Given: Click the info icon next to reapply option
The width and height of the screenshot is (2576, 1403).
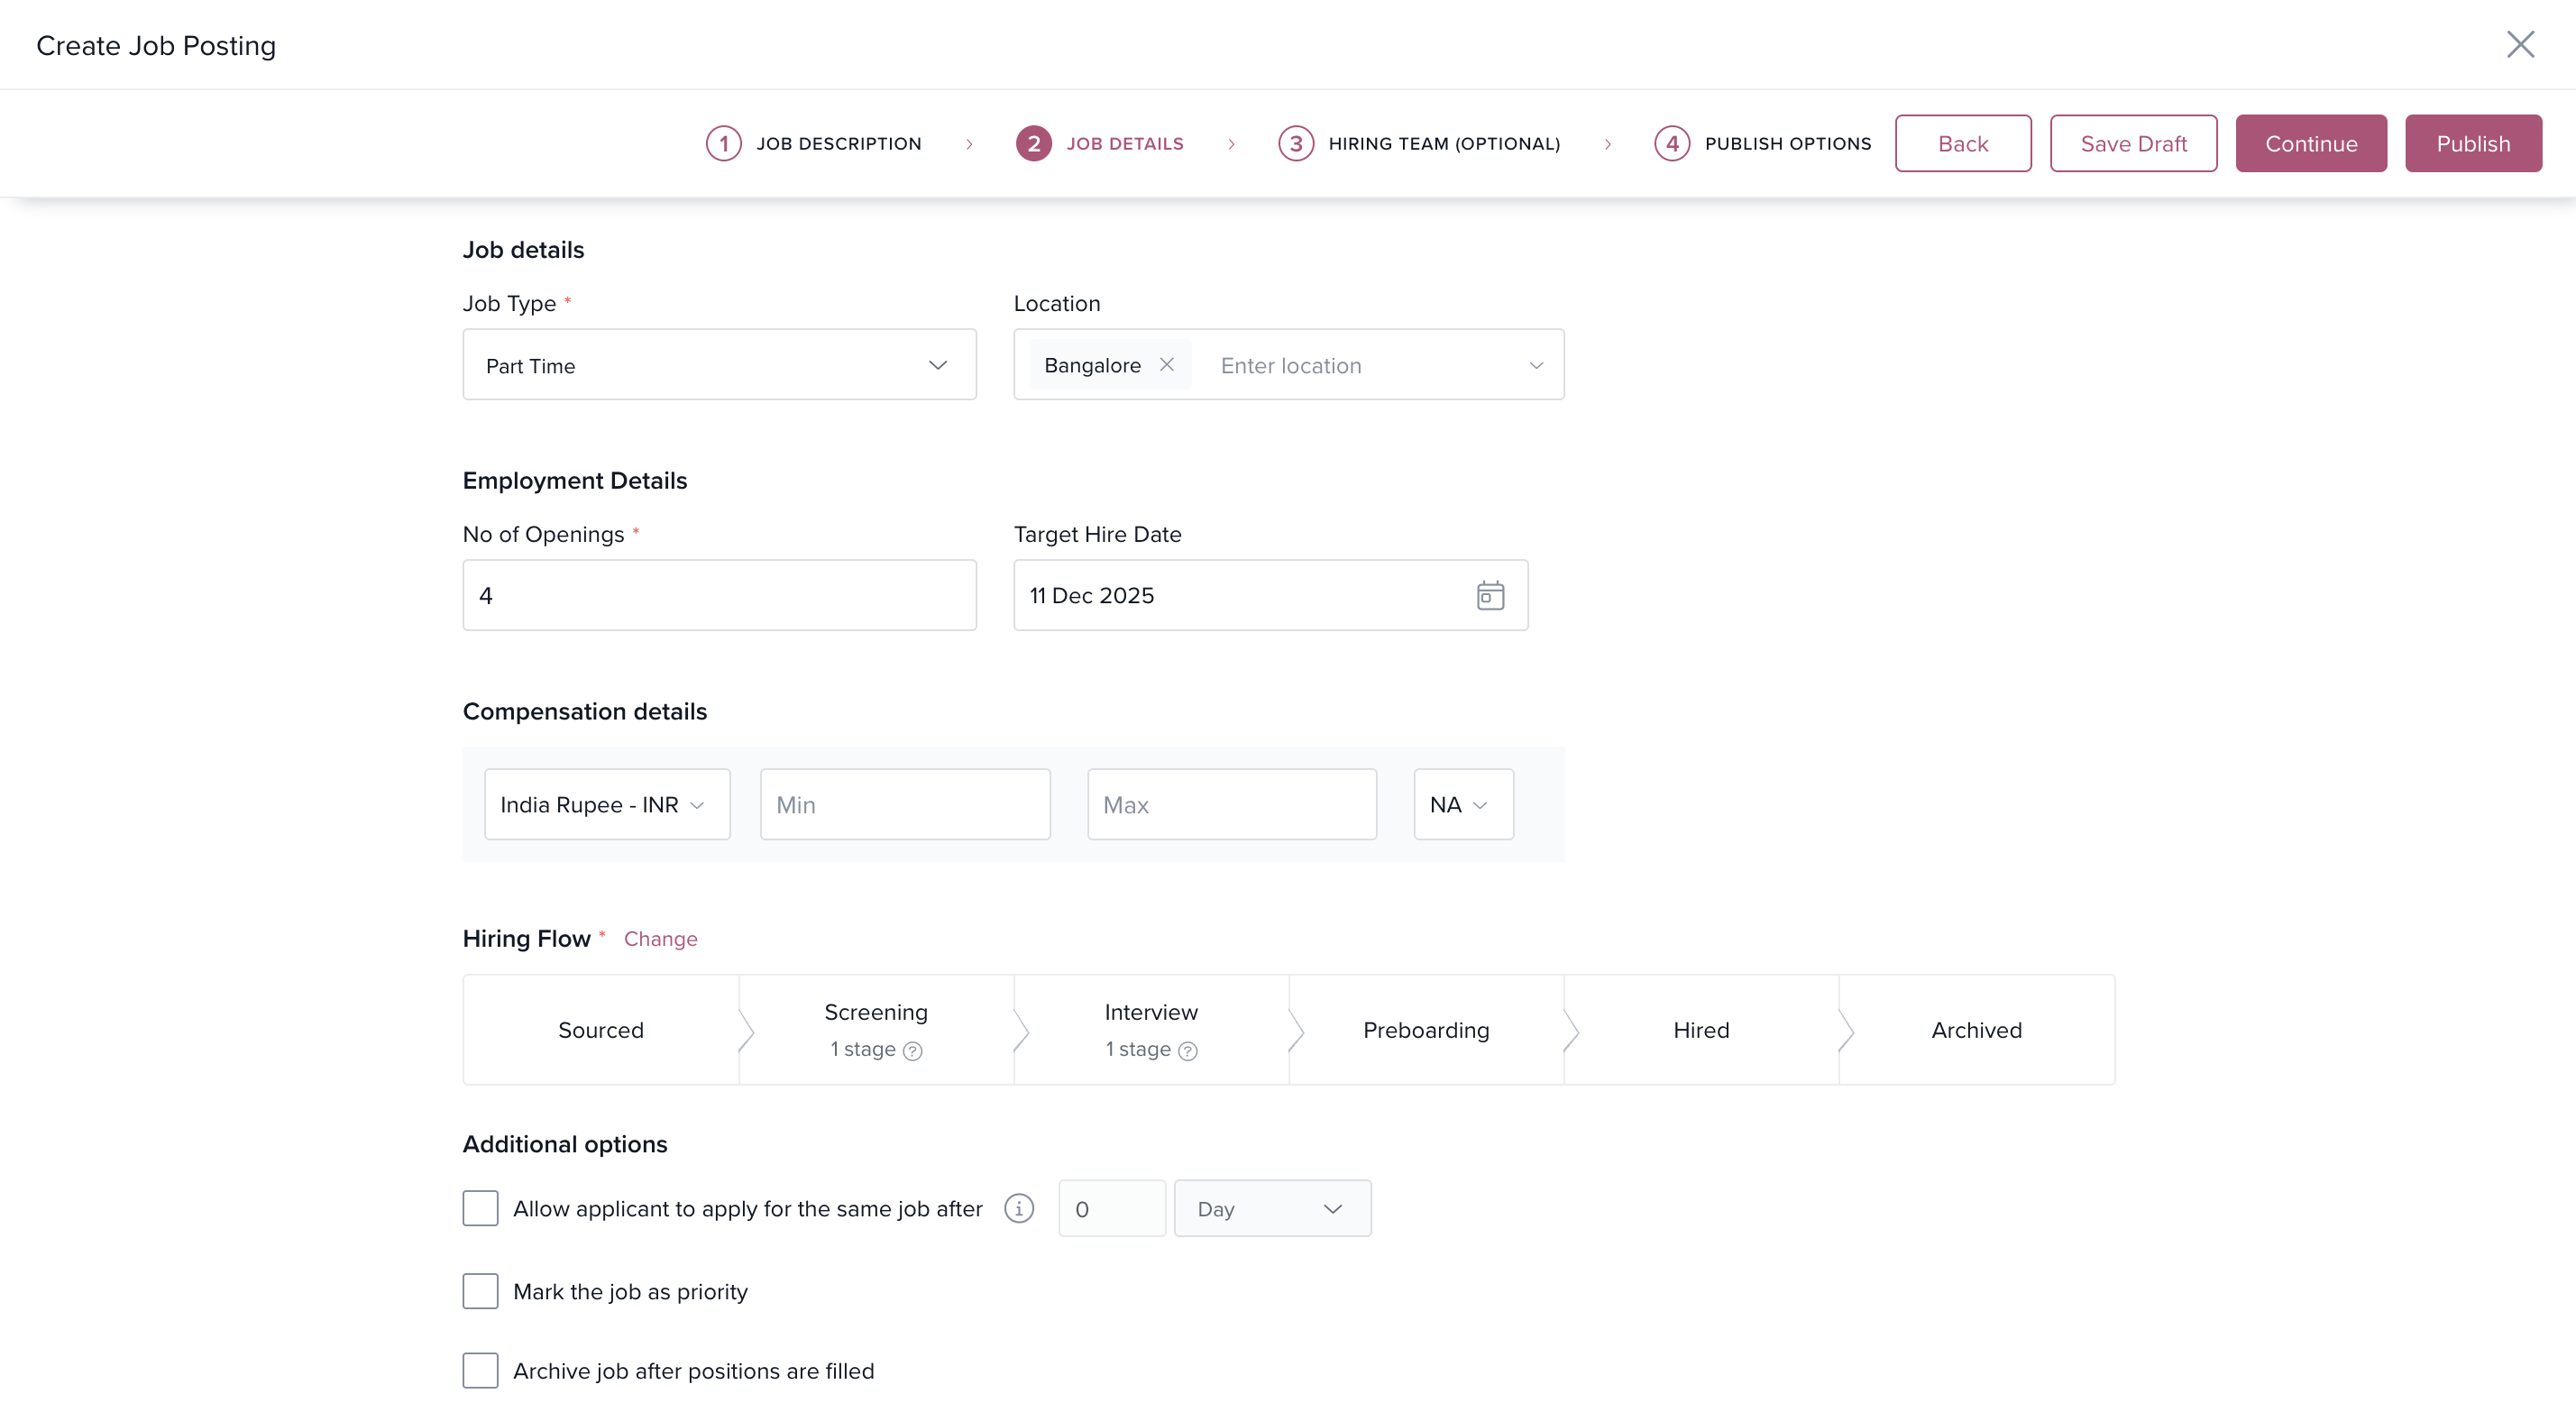Looking at the screenshot, I should (x=1018, y=1208).
